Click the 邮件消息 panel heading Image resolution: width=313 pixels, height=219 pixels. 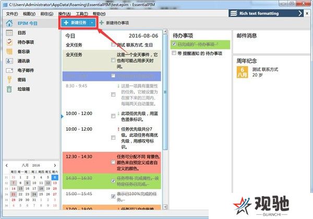(x=247, y=35)
